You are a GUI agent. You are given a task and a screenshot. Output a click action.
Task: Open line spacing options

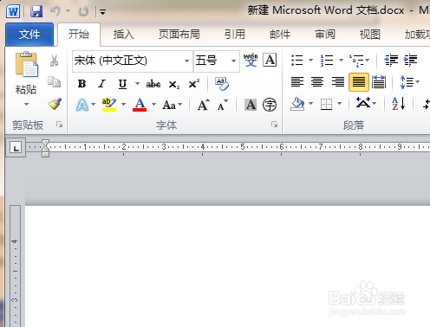click(x=409, y=82)
